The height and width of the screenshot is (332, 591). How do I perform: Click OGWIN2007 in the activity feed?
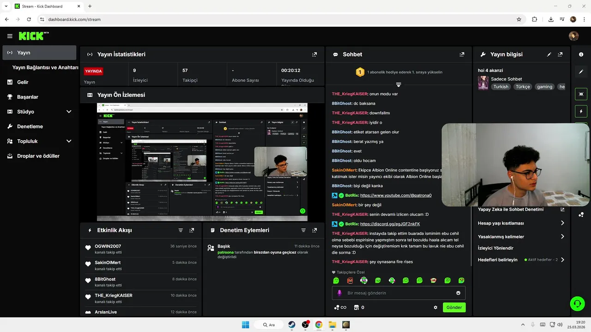coord(108,246)
